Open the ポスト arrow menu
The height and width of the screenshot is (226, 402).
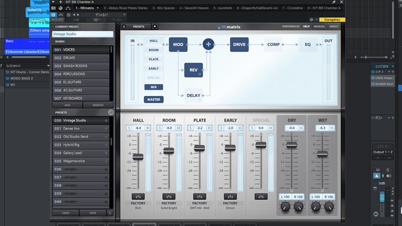(389, 118)
